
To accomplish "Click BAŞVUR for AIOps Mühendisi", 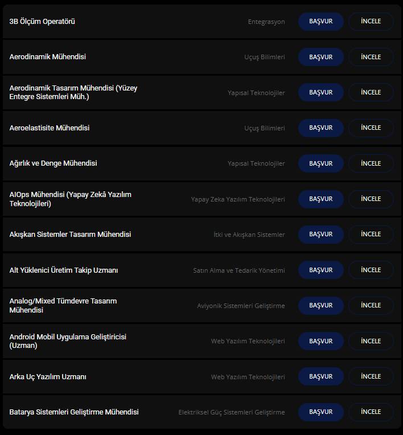I will (x=321, y=199).
